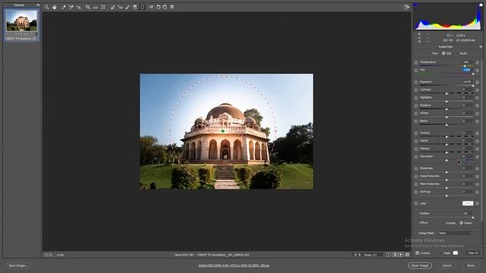Select the Color Sampler tool
This screenshot has height=273, width=486.
click(71, 7)
